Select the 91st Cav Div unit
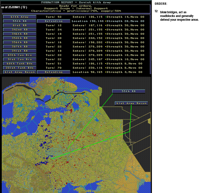Image resolution: width=212 pixels, height=193 pixels. click(20, 59)
